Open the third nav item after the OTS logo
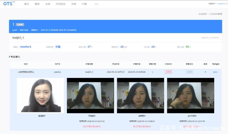This screenshot has width=228, height=134. (x=48, y=4)
